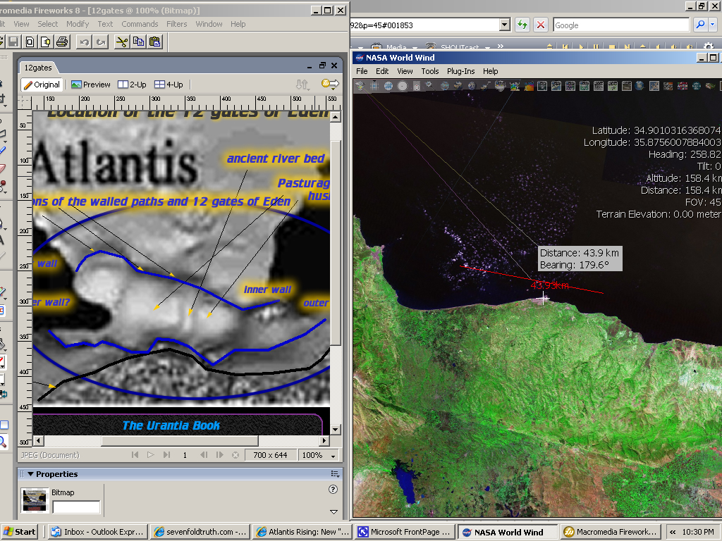Click the media toolbar stop icon
The height and width of the screenshot is (541, 722).
611,47
